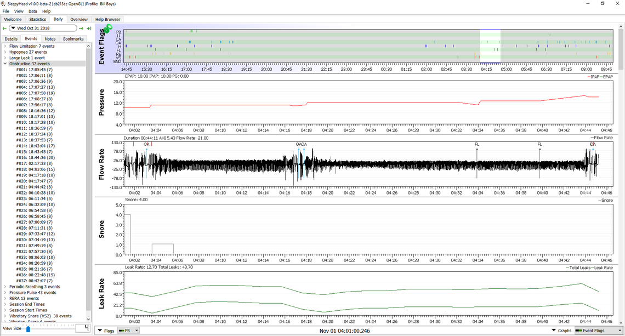This screenshot has height=336, width=625.
Task: Expand Hypopnea 27 events
Action: tap(5, 52)
